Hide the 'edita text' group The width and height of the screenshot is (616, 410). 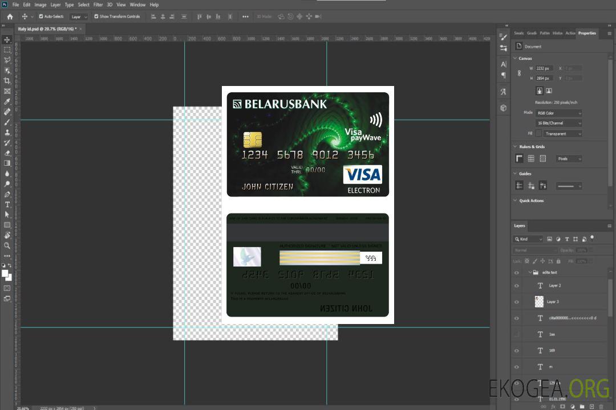[x=517, y=273]
